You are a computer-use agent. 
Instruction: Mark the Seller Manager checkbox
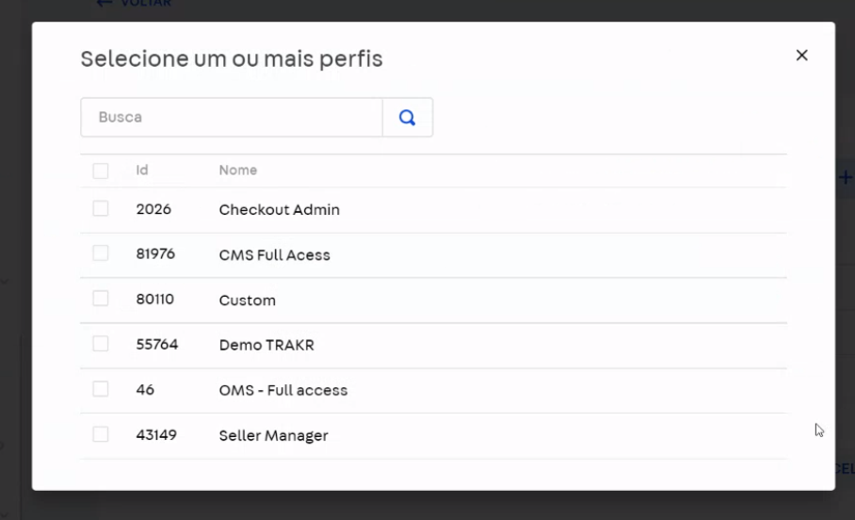pos(101,434)
